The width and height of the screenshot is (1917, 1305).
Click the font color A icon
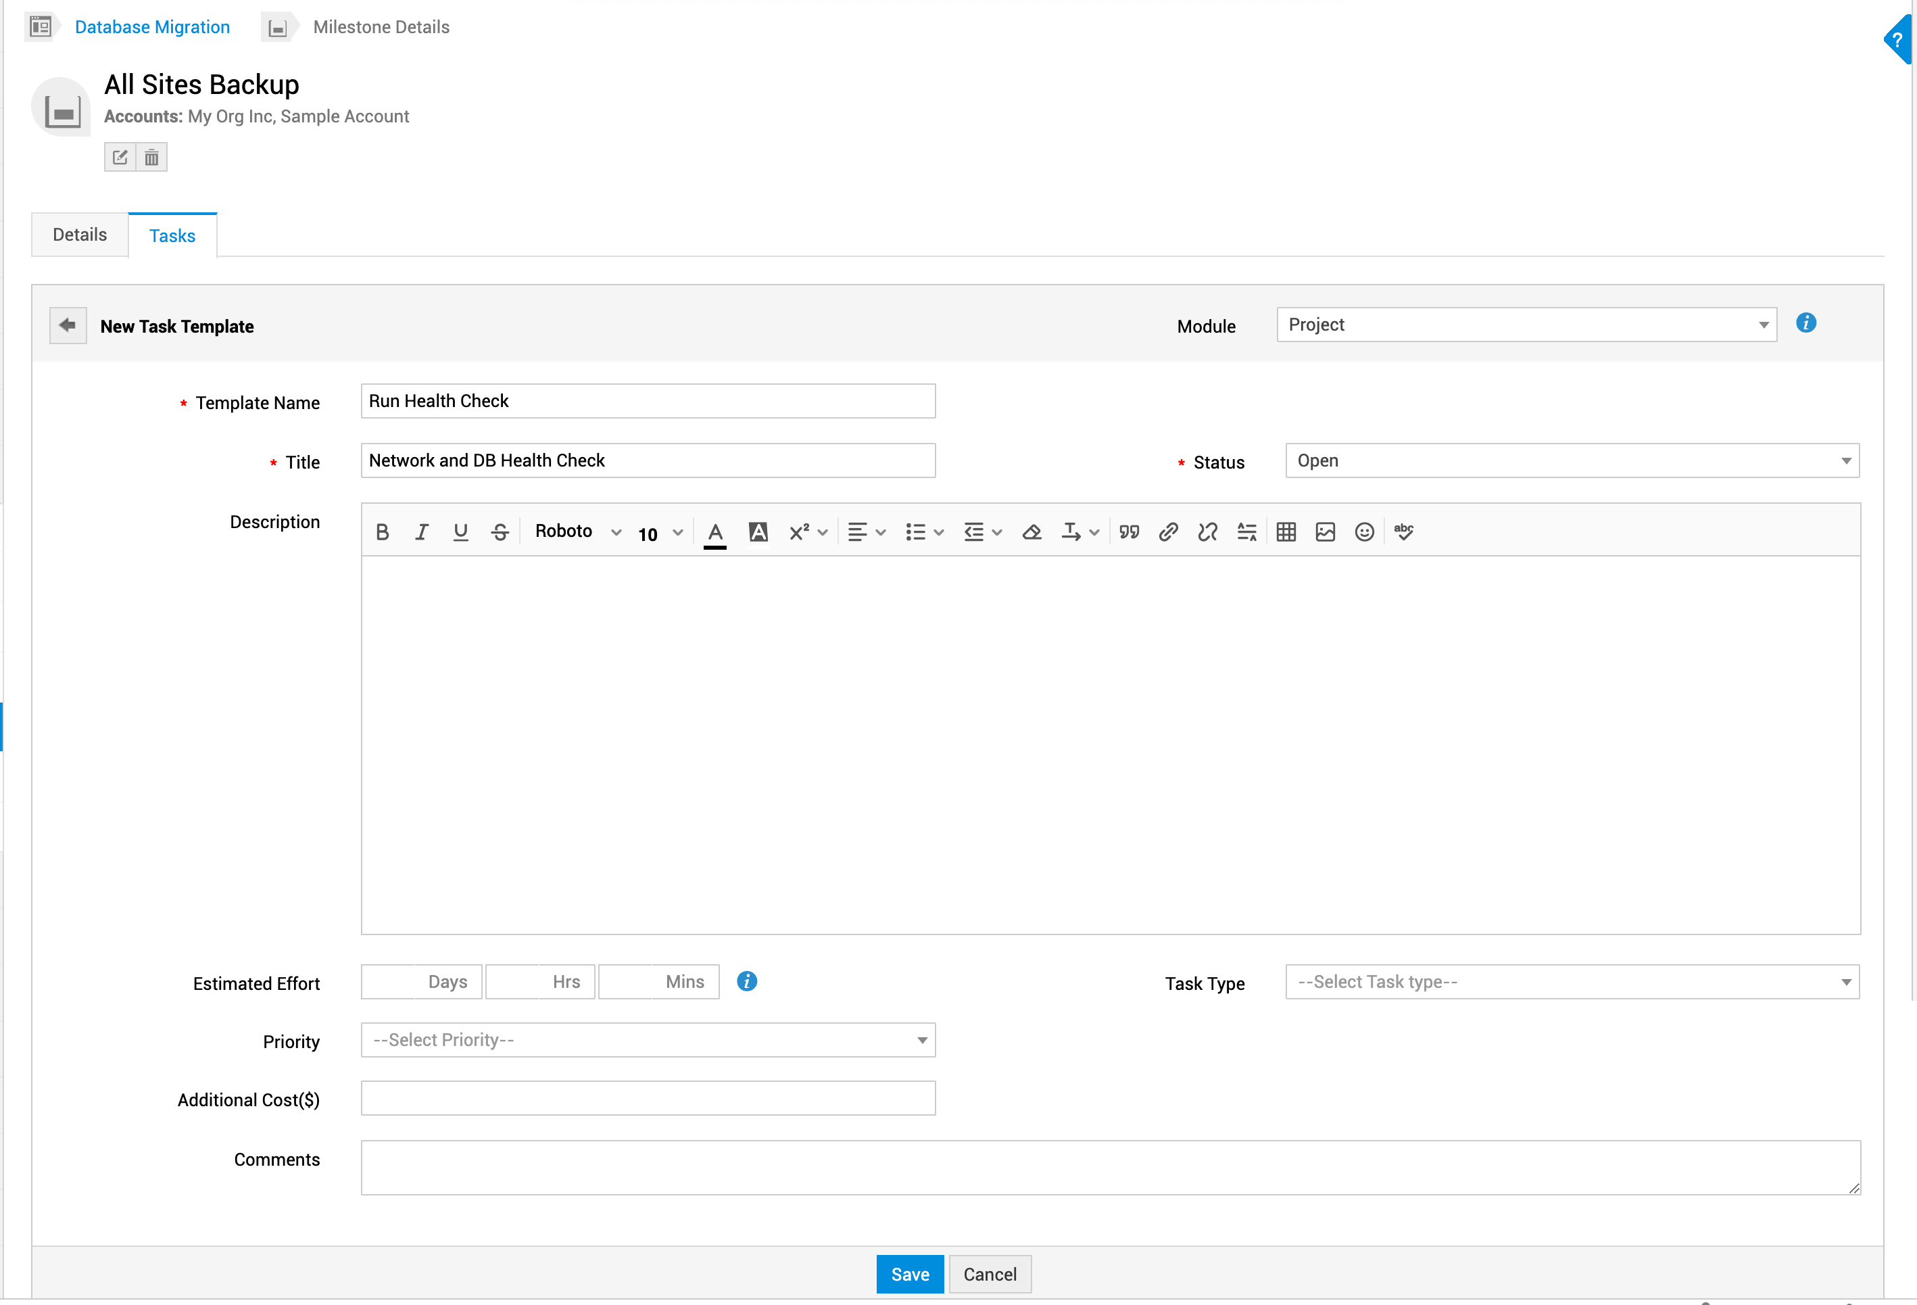[x=715, y=532]
